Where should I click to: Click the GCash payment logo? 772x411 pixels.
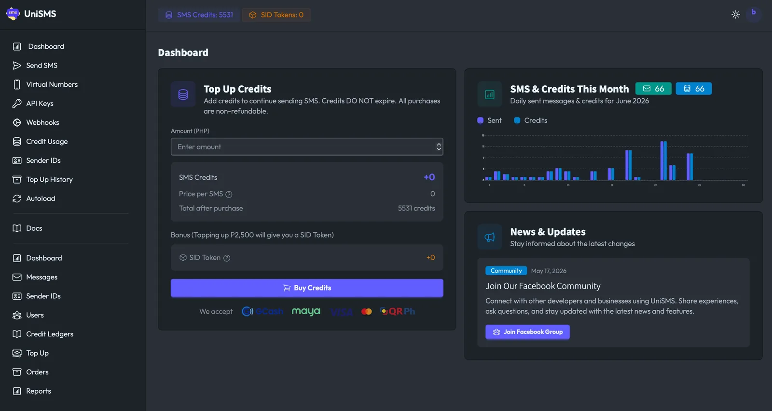tap(262, 312)
